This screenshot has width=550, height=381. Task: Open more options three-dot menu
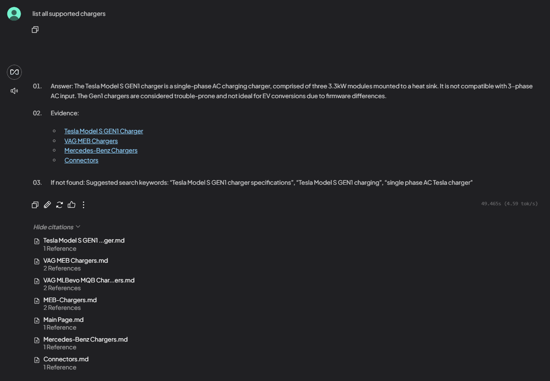click(84, 205)
